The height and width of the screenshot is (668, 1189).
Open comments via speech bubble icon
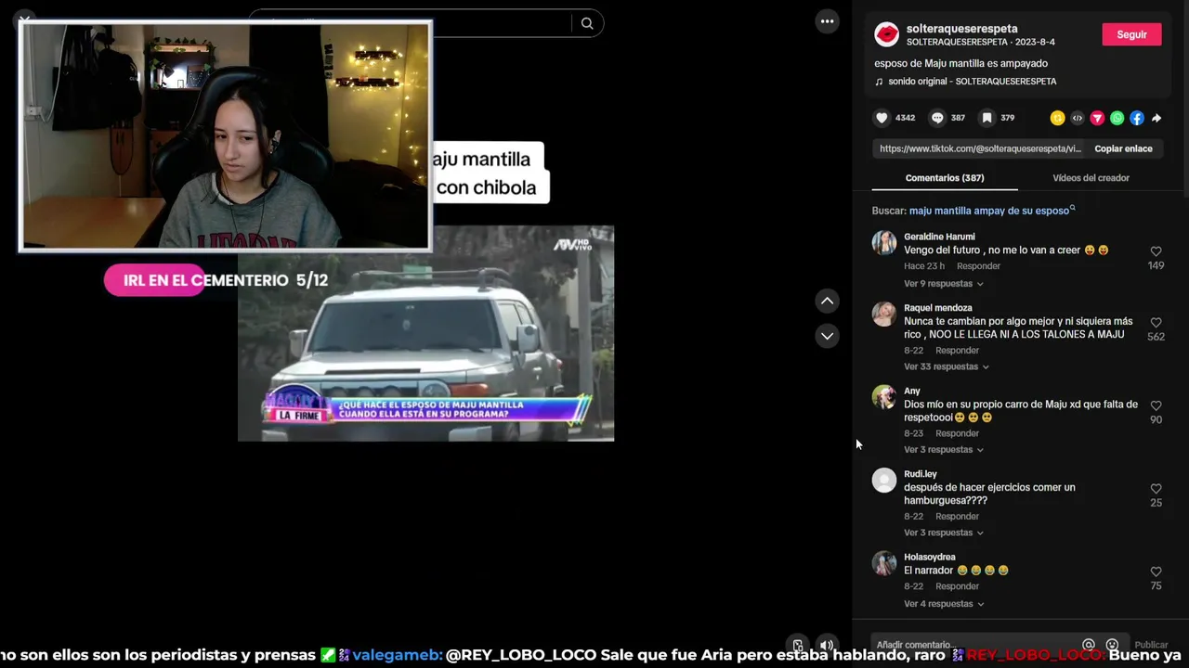[937, 118]
